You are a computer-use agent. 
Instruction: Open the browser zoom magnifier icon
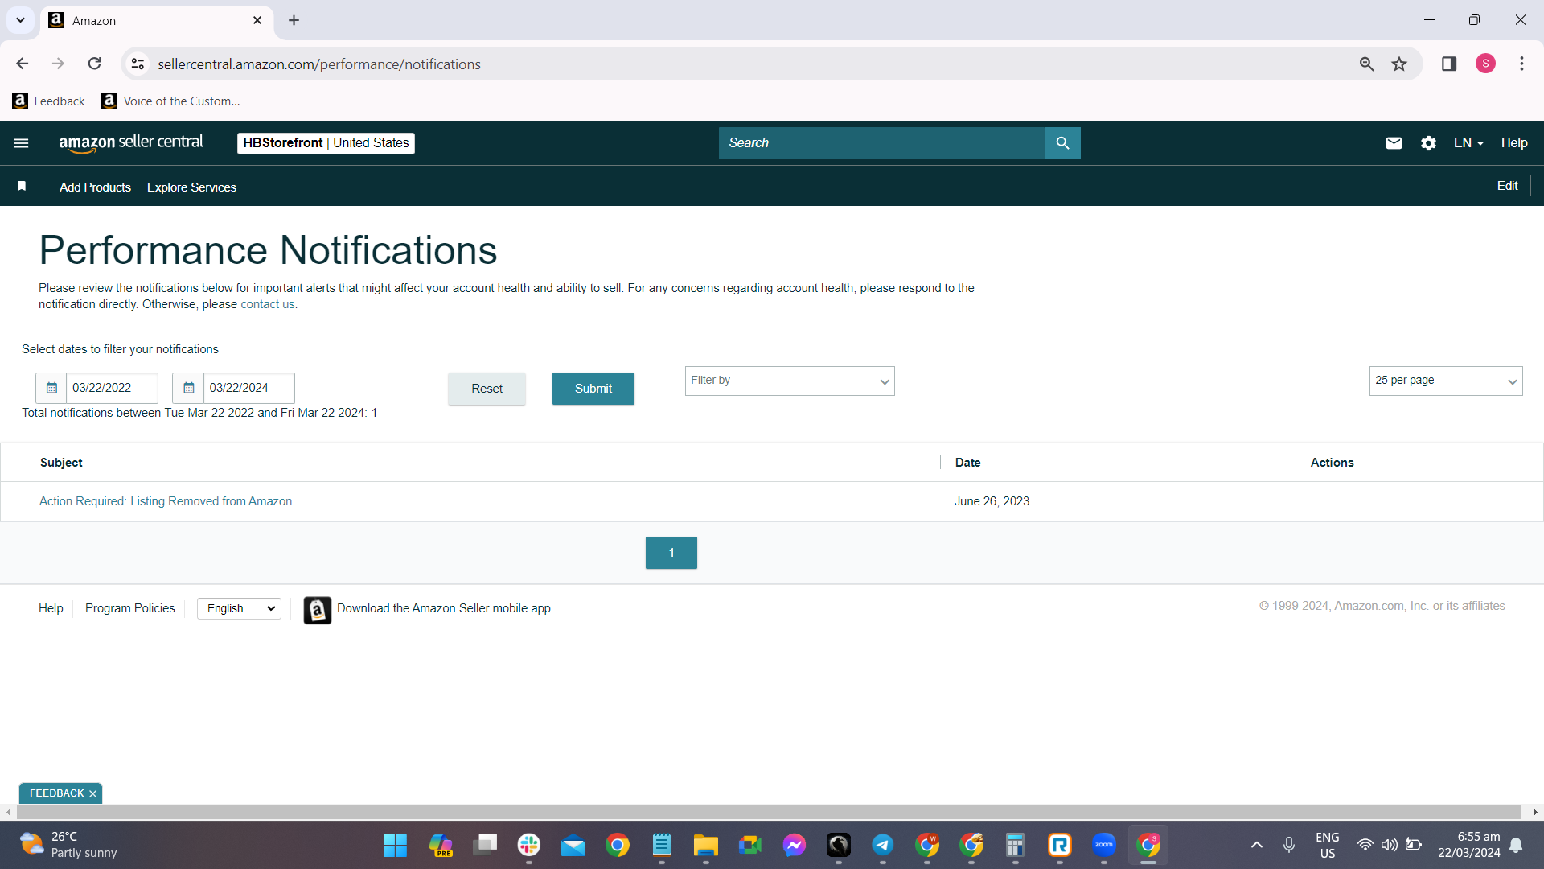1366,64
